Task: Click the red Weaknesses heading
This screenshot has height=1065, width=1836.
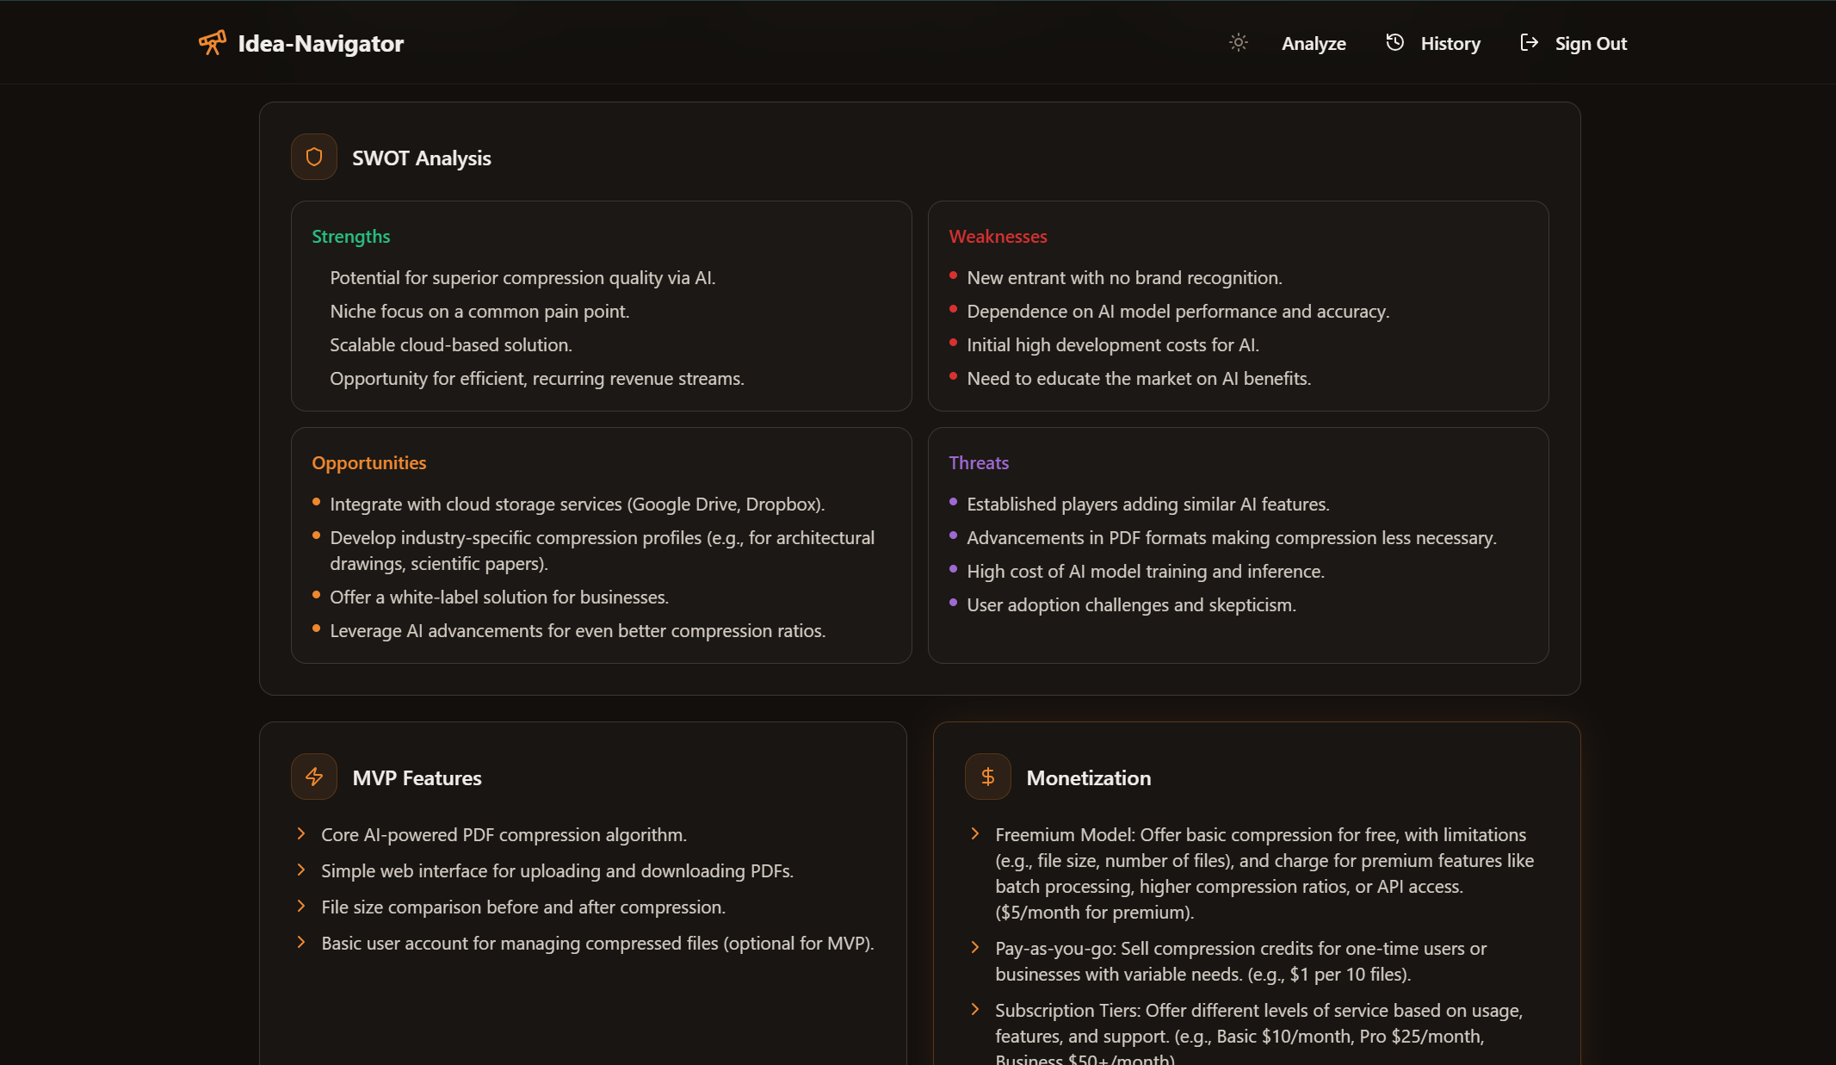Action: tap(998, 237)
